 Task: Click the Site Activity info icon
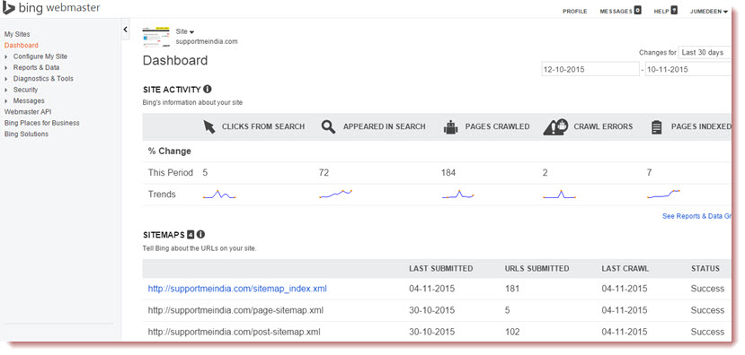pos(208,89)
